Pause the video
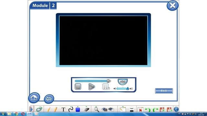The height and width of the screenshot is (116, 207). pyautogui.click(x=105, y=87)
